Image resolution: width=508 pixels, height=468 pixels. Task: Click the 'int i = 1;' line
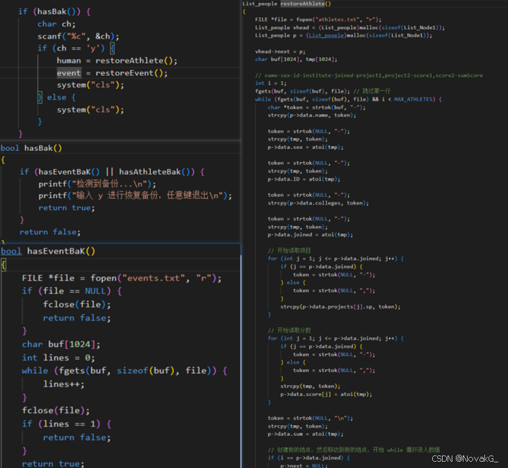[270, 83]
